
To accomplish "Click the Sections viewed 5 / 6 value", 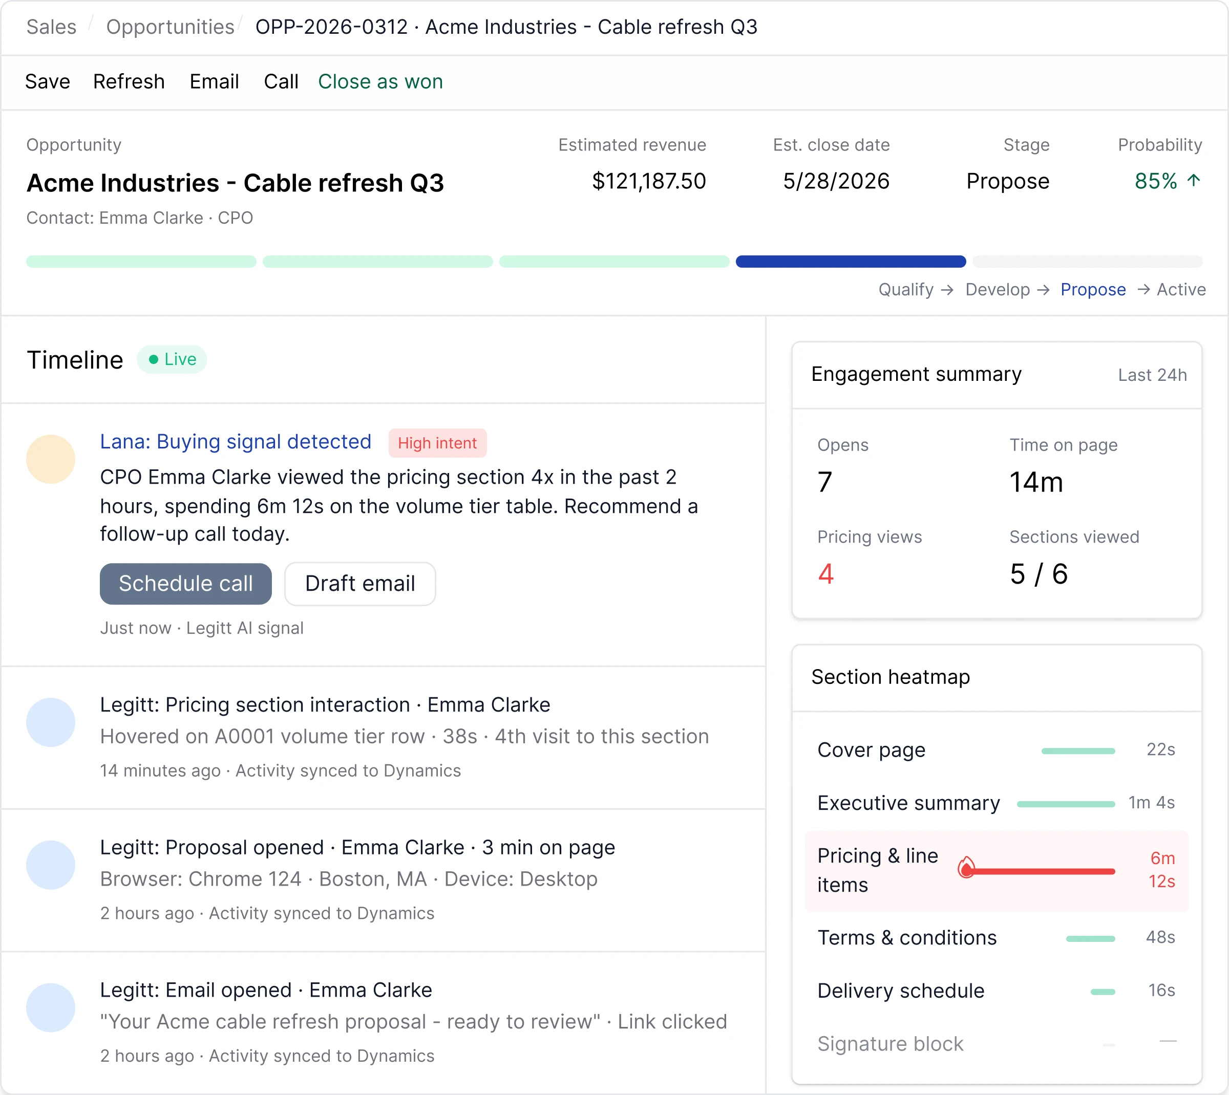I will [1039, 574].
